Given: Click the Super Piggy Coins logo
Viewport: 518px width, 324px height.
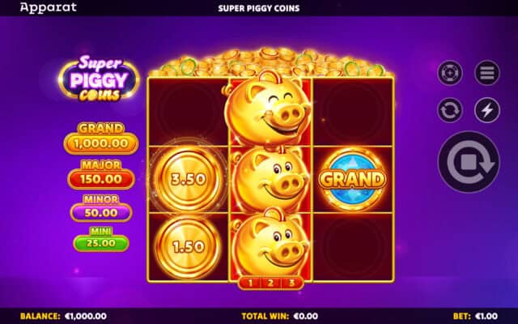Looking at the screenshot, I should coord(99,79).
